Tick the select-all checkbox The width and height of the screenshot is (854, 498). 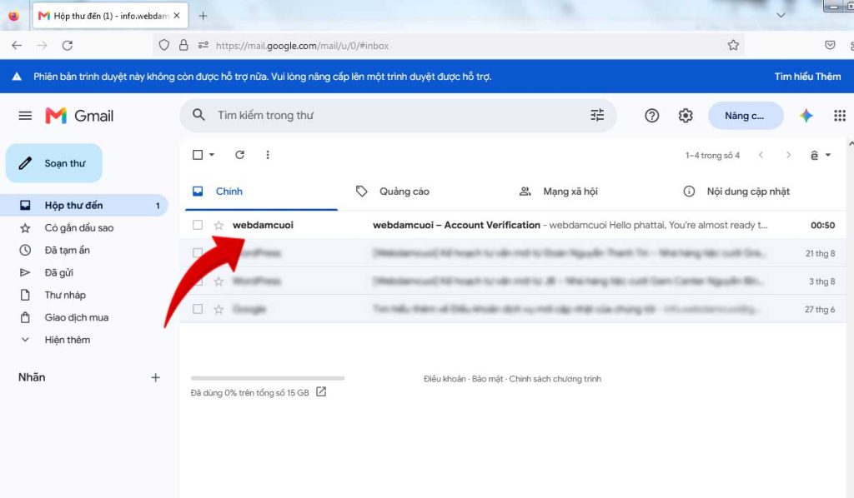pos(198,155)
